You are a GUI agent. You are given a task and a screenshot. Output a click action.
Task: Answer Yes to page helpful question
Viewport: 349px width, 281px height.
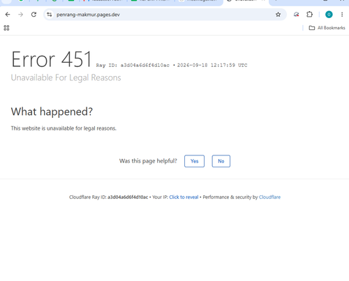(x=194, y=161)
